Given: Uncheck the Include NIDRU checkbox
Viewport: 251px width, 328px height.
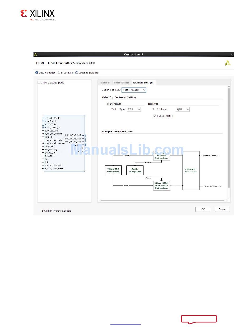Looking at the screenshot, I should pyautogui.click(x=155, y=116).
